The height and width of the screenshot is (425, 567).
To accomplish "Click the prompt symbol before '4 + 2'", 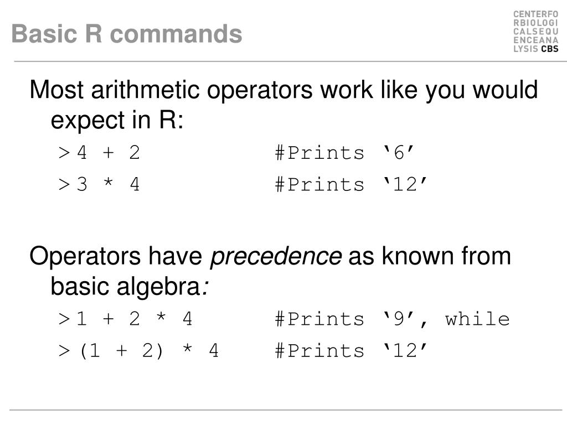I will [64, 153].
